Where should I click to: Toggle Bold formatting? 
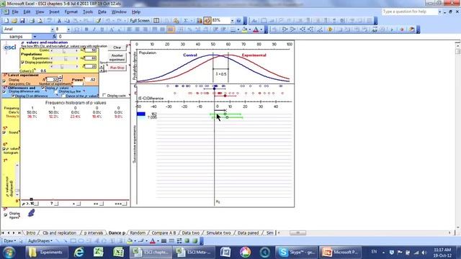86,29
